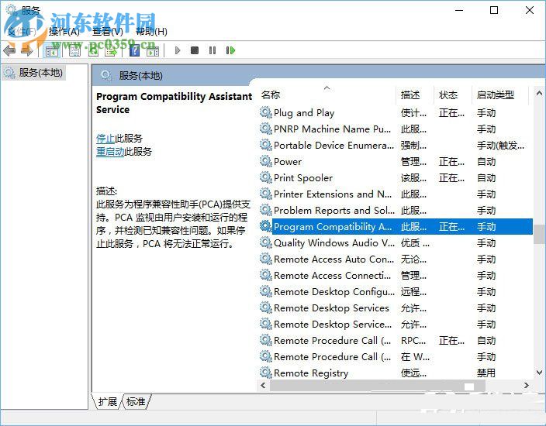
Task: Click gear icon of Remote Registry
Action: click(266, 373)
